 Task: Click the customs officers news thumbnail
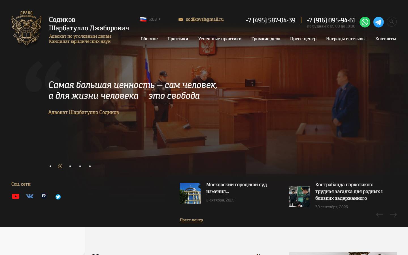click(x=299, y=197)
